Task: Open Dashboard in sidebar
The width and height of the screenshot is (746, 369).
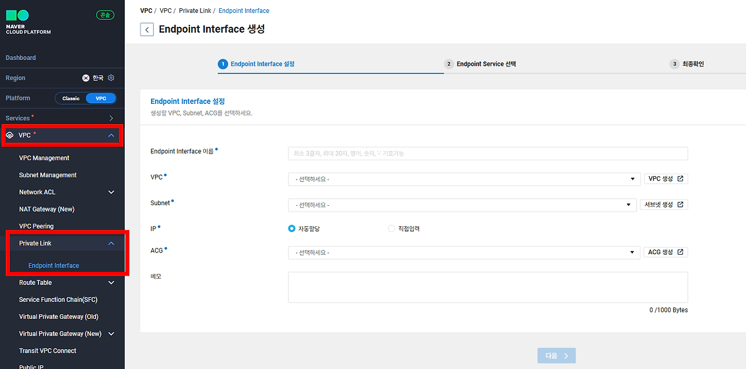Action: (20, 58)
